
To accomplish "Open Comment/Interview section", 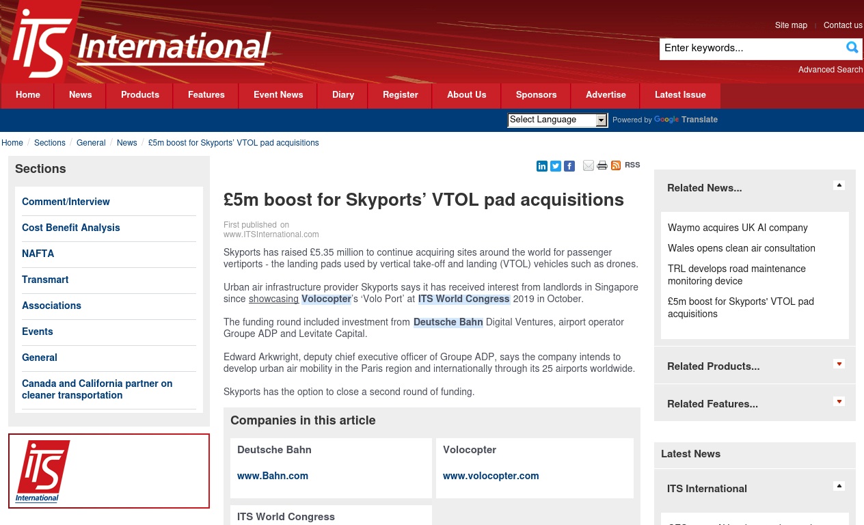I will [x=66, y=202].
